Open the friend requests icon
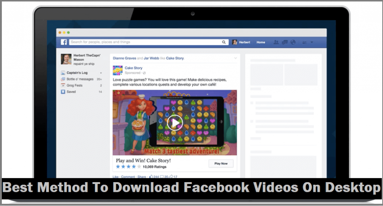Screen dimensions: 383x206 point(276,42)
